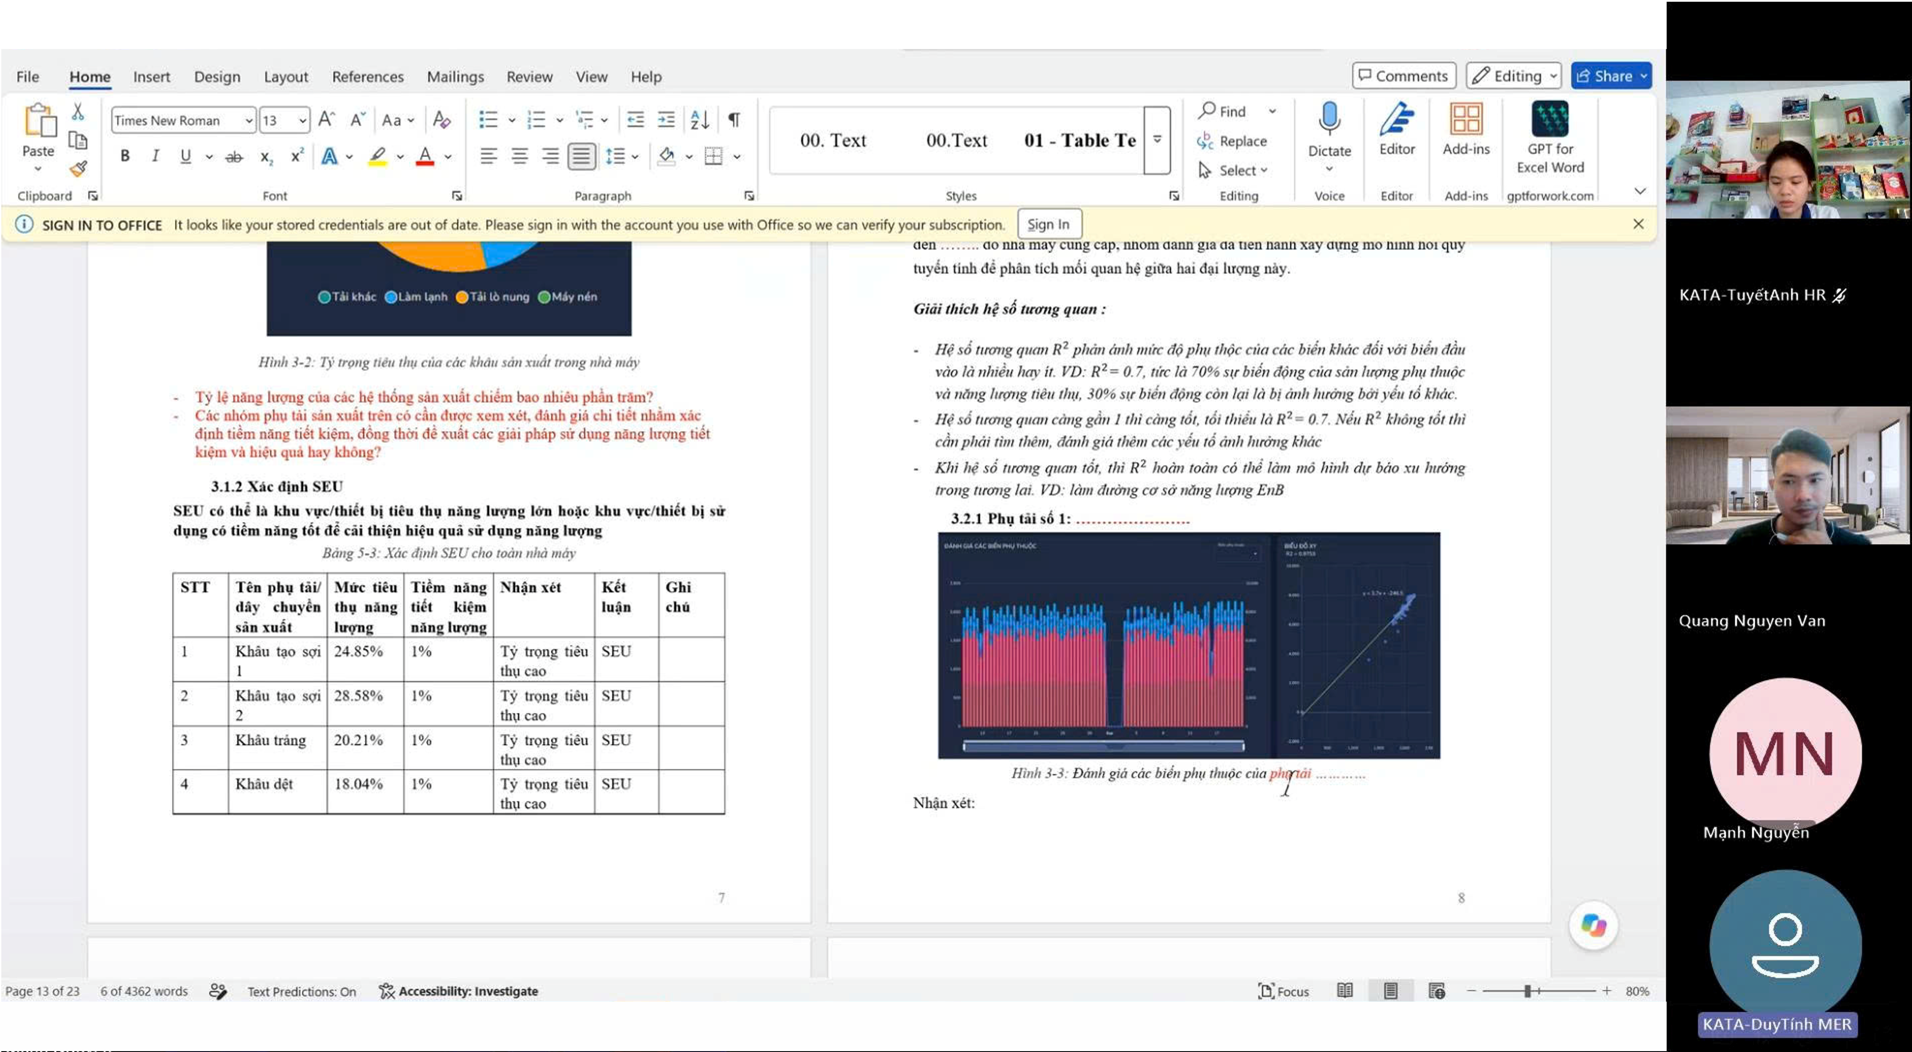This screenshot has width=1912, height=1052.
Task: Click the Sort A-Z icon
Action: (700, 119)
